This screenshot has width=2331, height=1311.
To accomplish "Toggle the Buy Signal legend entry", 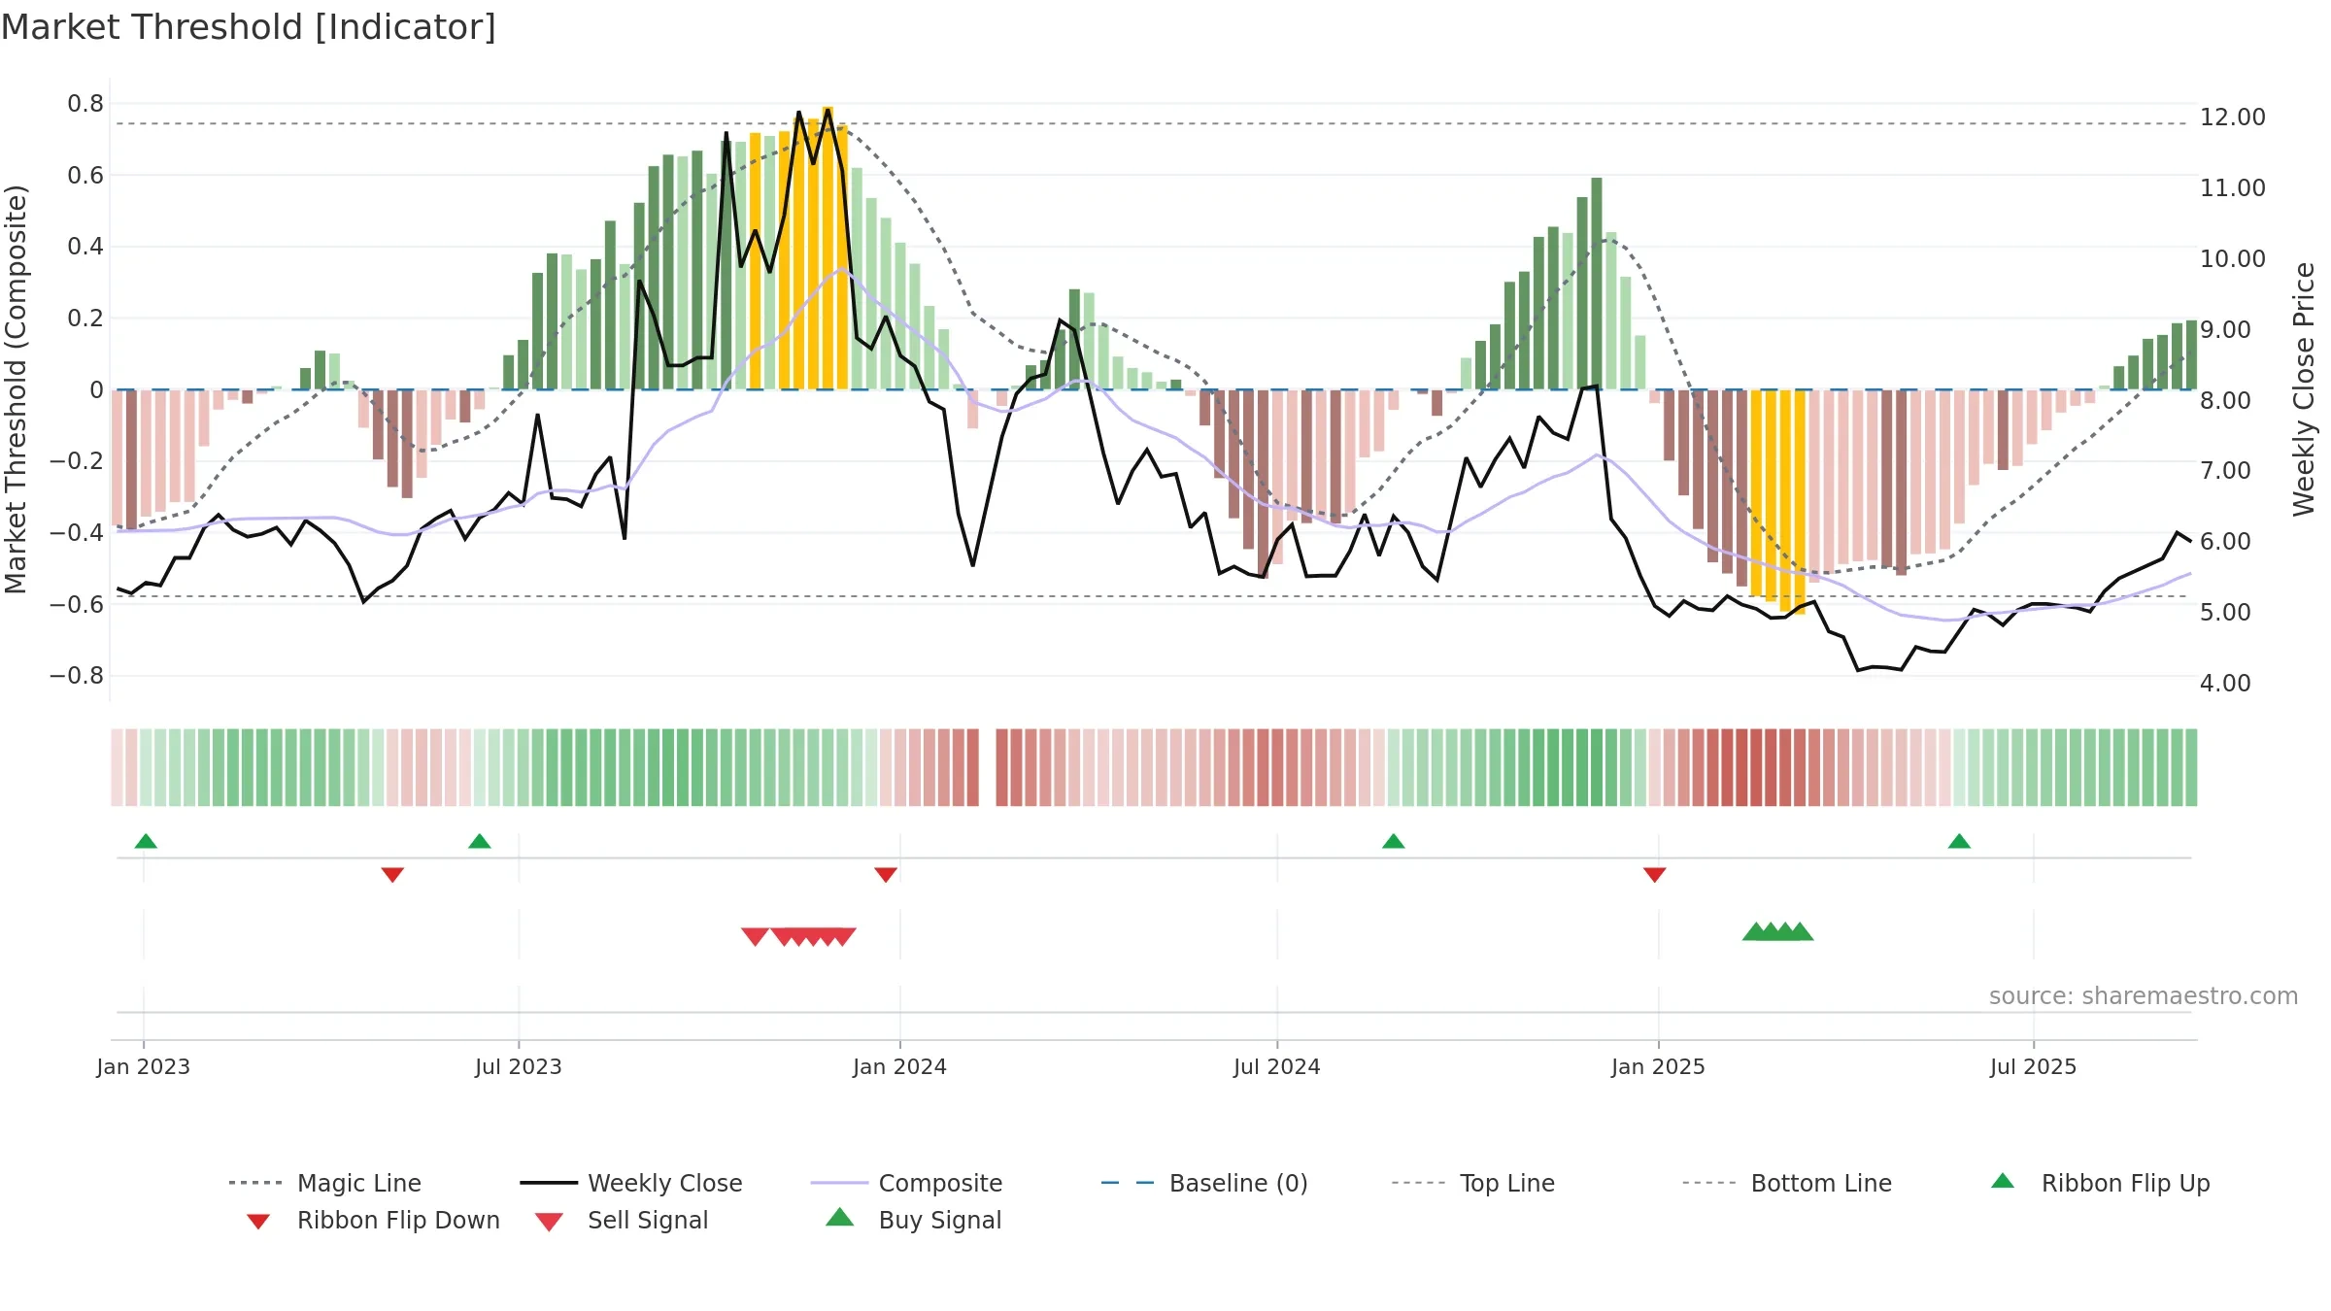I will click(x=913, y=1220).
